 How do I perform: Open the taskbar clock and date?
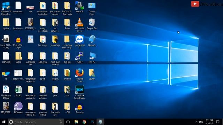[209, 122]
